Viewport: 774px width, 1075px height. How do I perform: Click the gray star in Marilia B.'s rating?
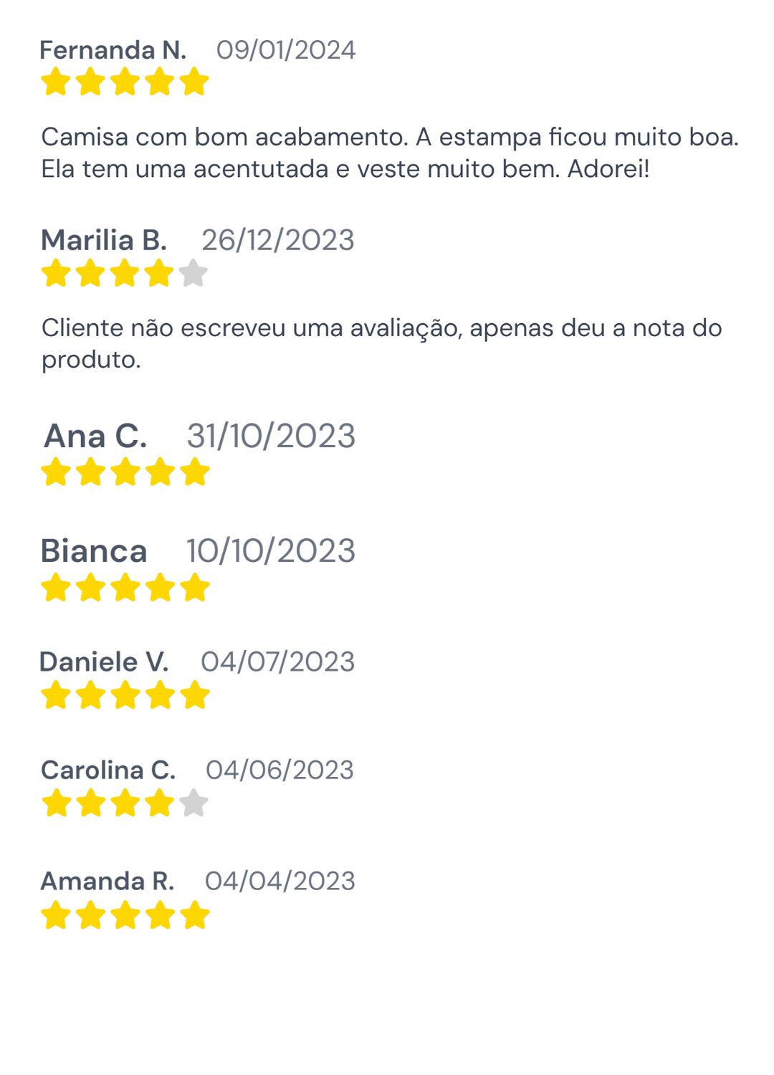tap(193, 273)
